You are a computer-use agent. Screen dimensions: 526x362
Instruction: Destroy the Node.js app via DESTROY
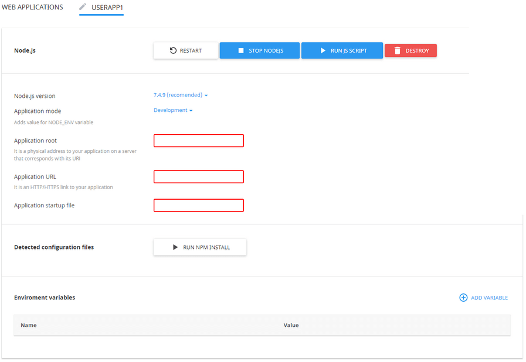(x=410, y=50)
